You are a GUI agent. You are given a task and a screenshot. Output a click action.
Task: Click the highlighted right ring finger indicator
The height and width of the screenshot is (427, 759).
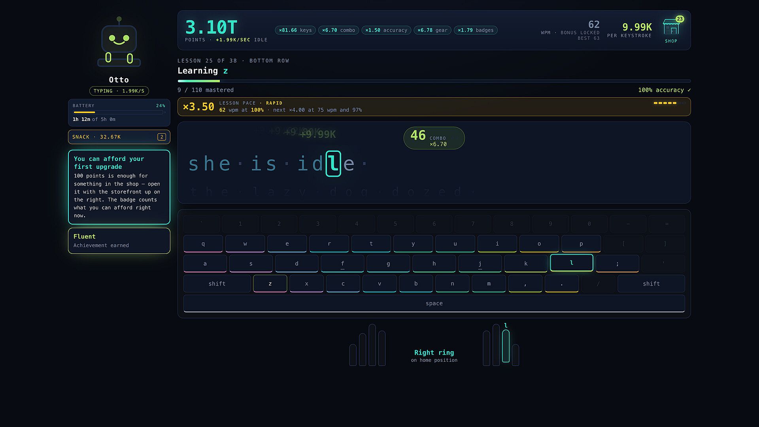(506, 346)
